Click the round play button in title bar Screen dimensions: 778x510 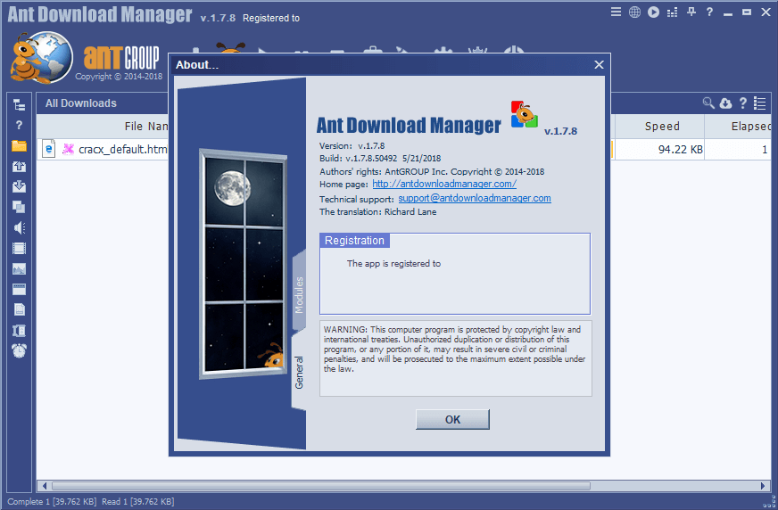pos(653,12)
